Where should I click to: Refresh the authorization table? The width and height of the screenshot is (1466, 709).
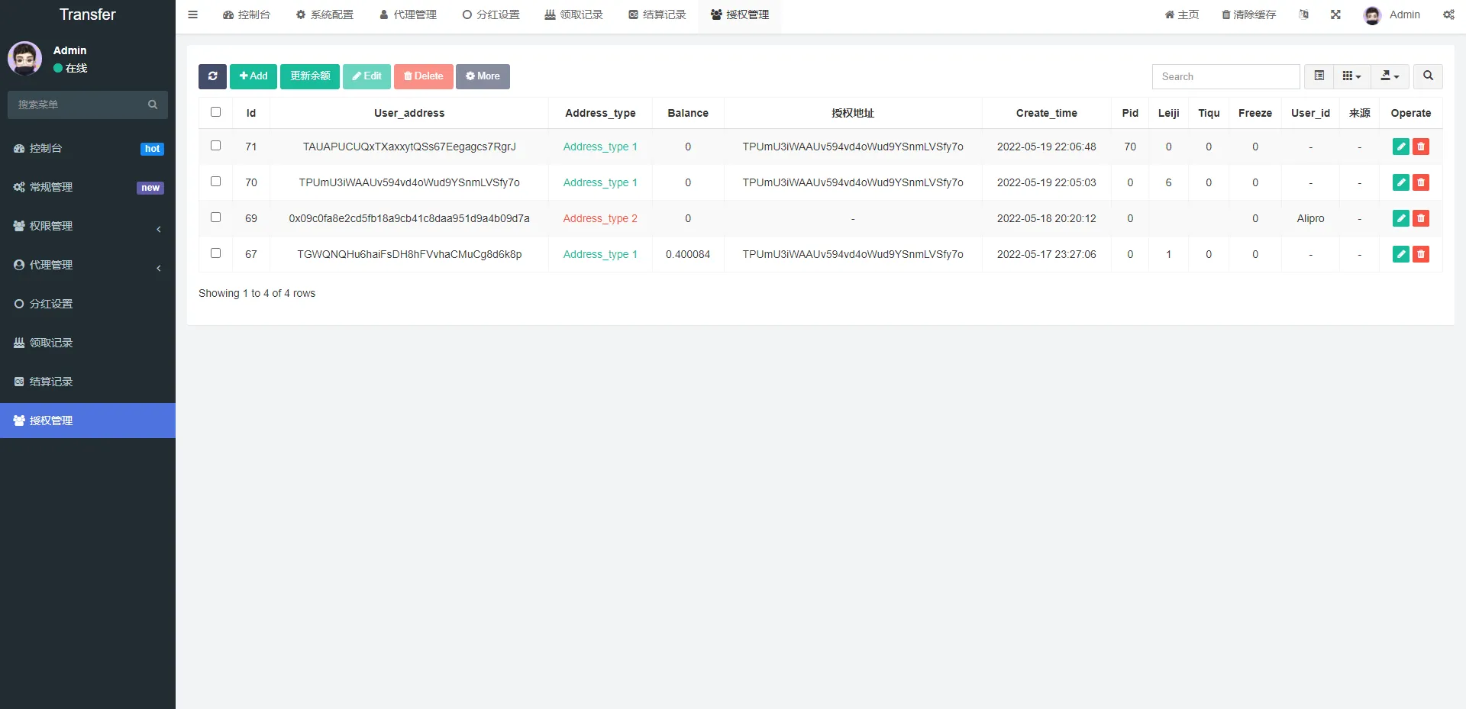click(x=212, y=76)
